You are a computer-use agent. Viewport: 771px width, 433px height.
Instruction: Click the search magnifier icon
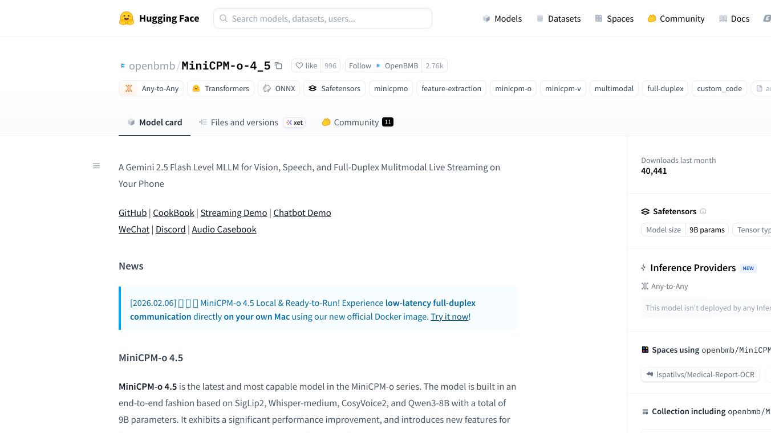point(224,18)
